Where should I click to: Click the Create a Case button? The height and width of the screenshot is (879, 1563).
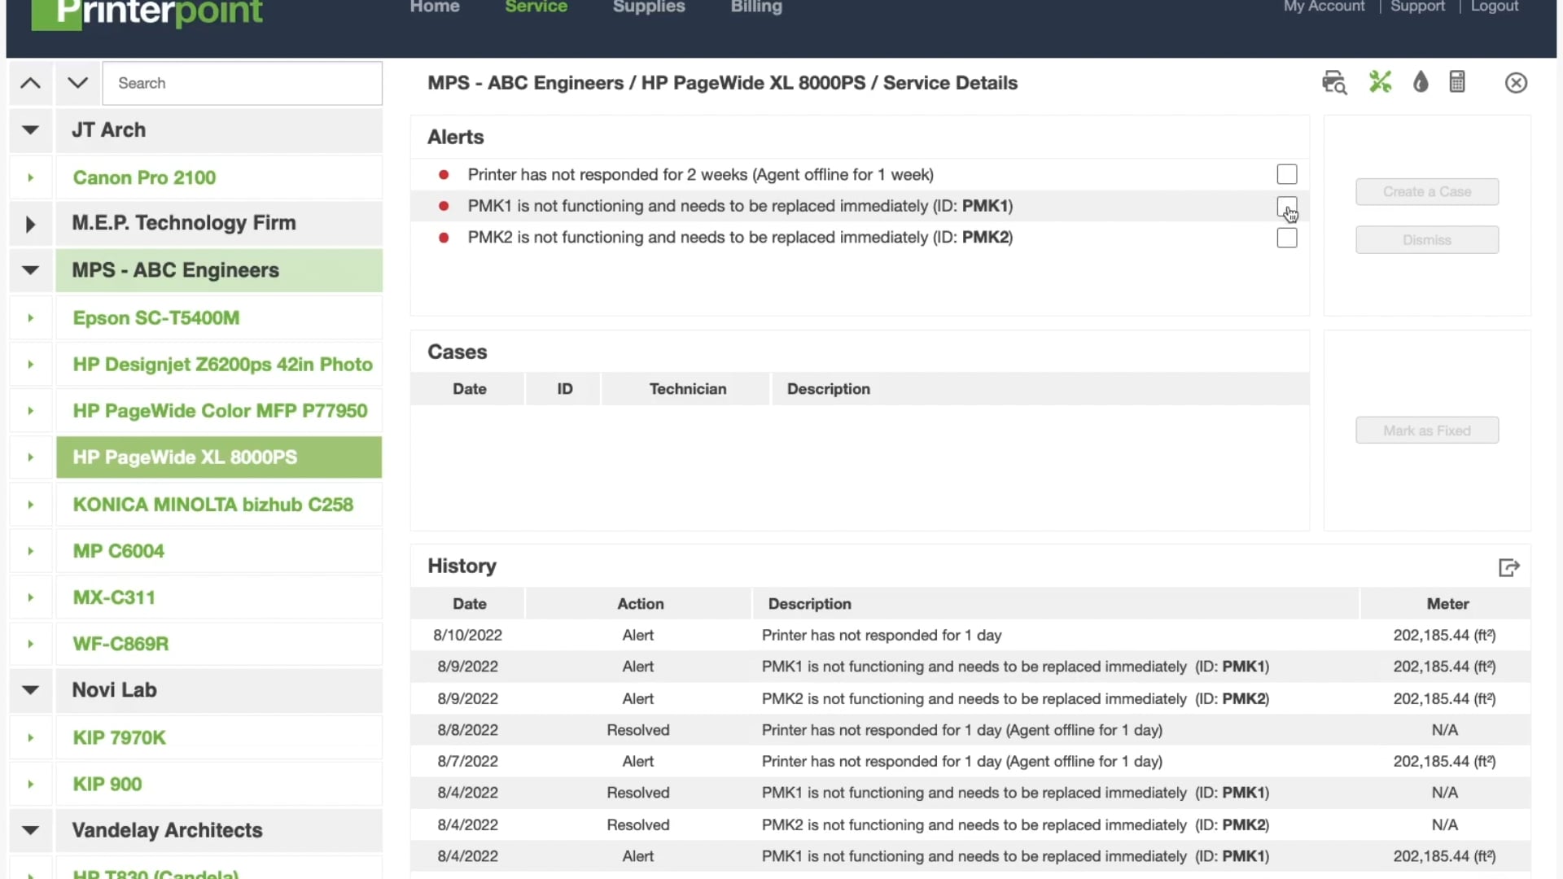[x=1427, y=191]
